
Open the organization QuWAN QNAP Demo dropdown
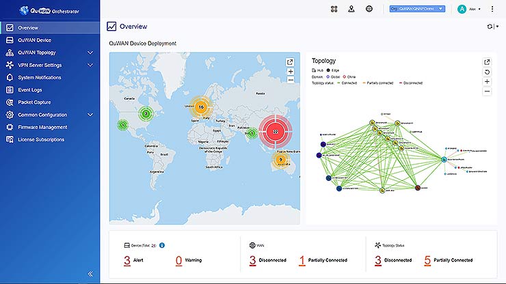coord(417,9)
